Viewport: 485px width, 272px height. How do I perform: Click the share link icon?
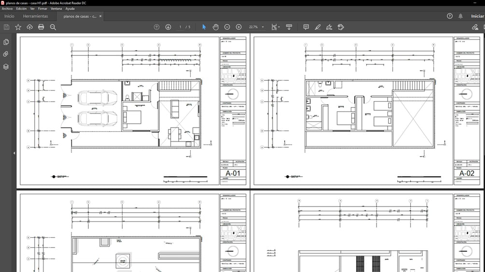point(475,27)
